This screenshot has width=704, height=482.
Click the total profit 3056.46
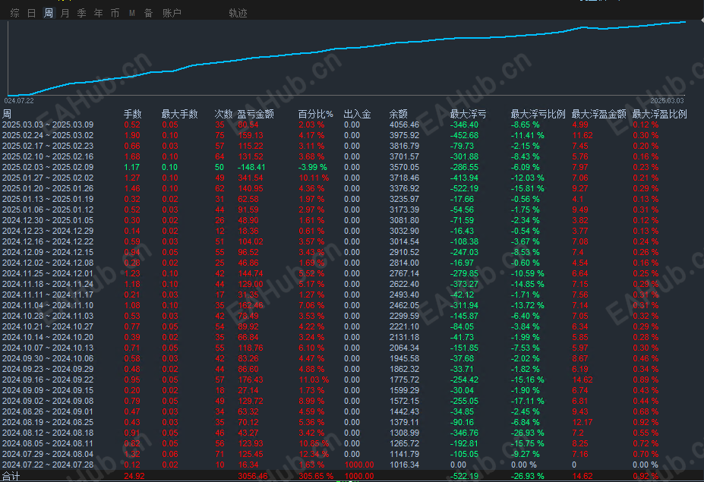[253, 476]
